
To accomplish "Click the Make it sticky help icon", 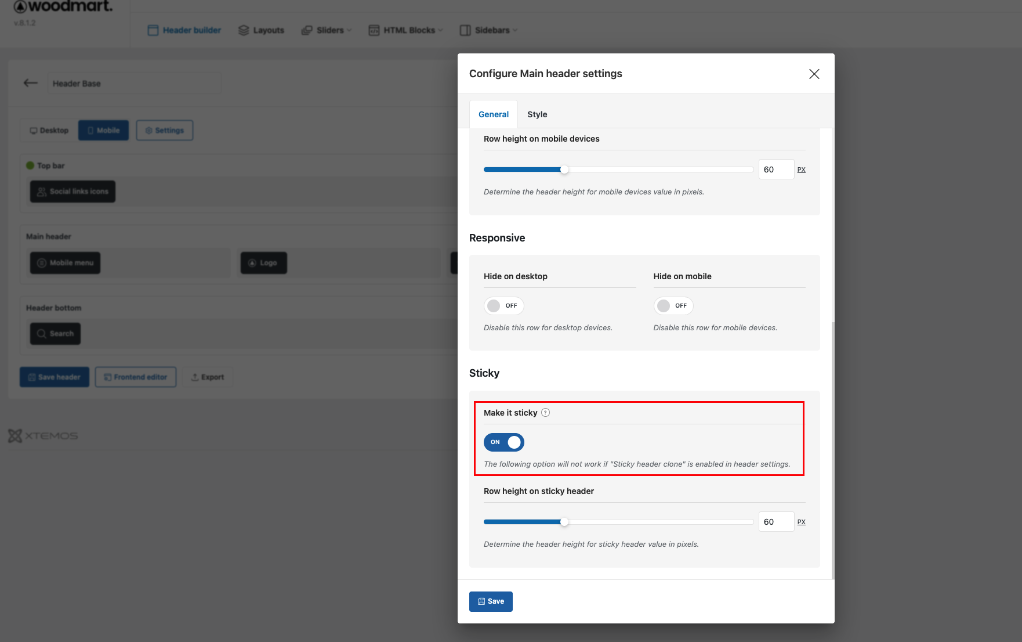I will click(x=545, y=413).
